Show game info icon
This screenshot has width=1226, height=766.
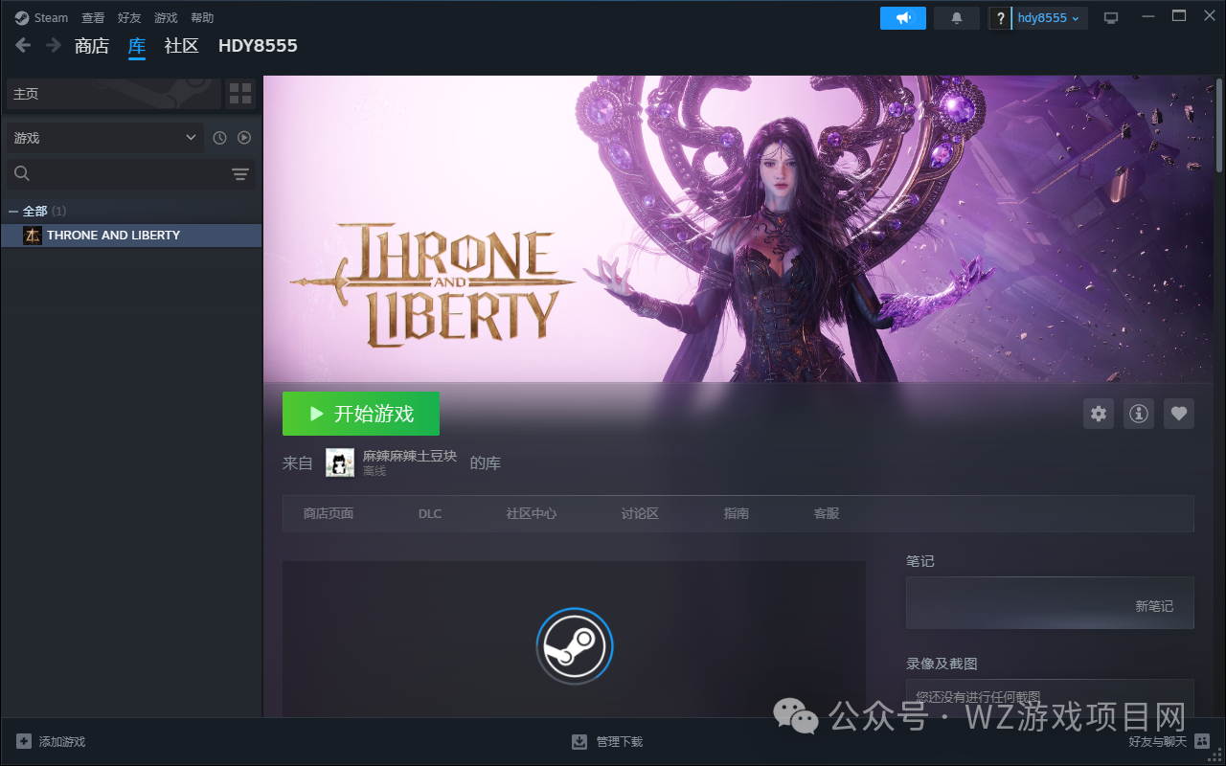point(1139,414)
